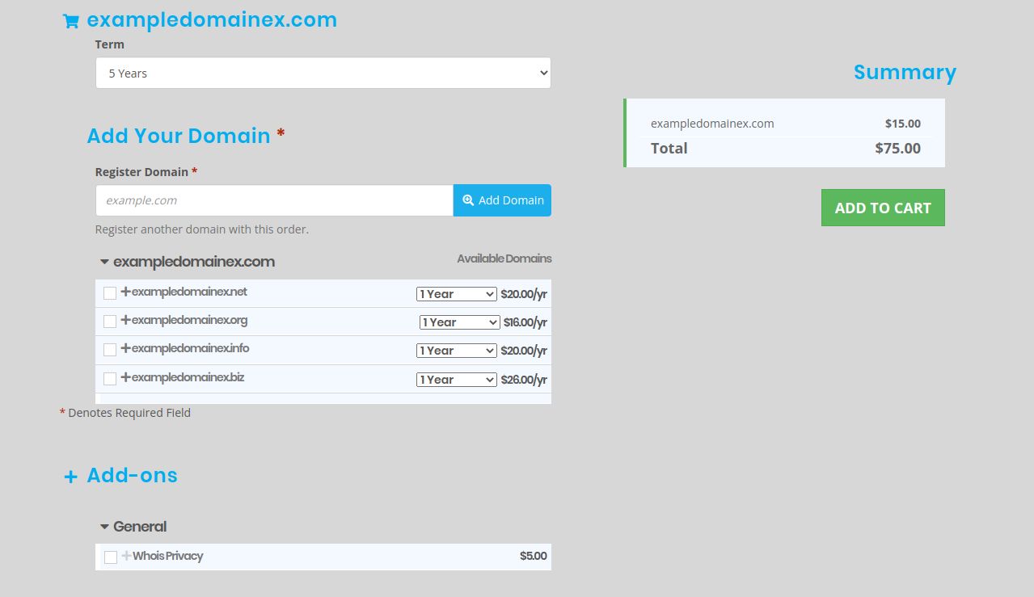
Task: Check the exampledomainex.net checkbox
Action: 110,293
